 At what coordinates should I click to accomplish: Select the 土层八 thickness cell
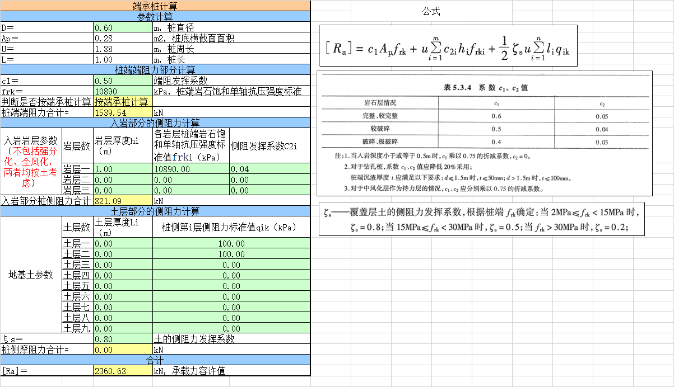tap(123, 318)
